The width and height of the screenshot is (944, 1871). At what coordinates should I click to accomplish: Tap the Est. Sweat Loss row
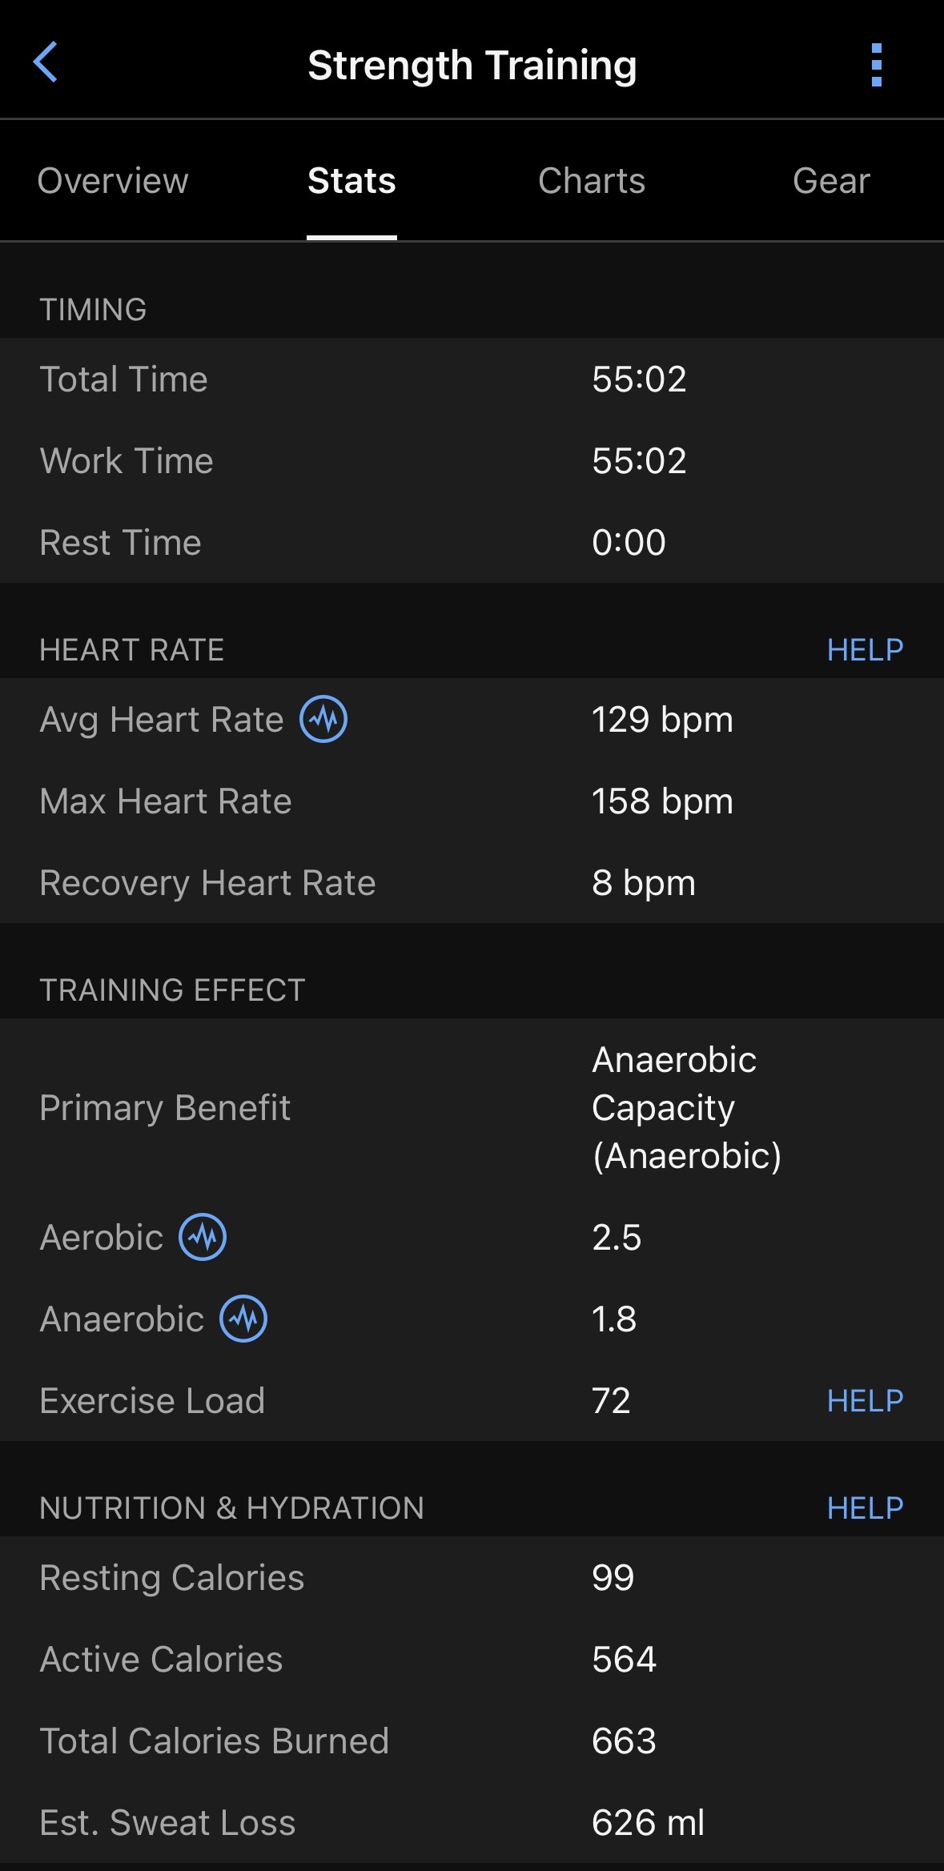coord(472,1823)
